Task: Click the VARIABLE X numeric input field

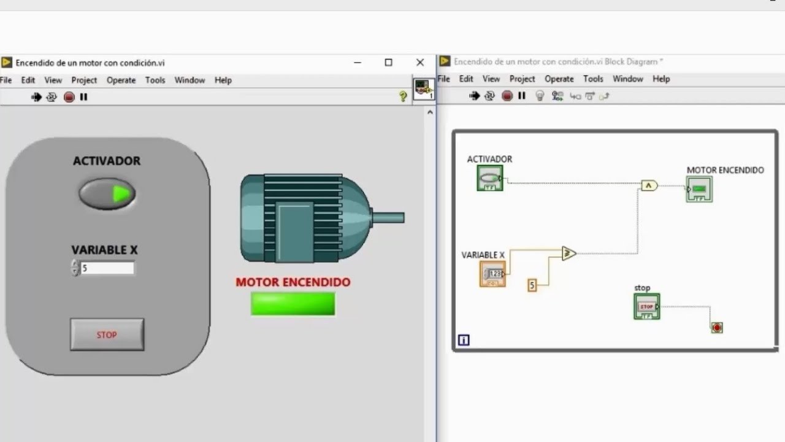Action: (x=107, y=268)
